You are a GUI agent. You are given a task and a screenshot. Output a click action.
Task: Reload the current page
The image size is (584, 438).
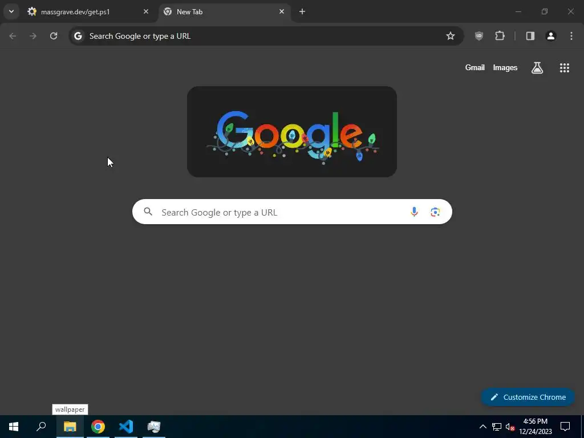[54, 36]
